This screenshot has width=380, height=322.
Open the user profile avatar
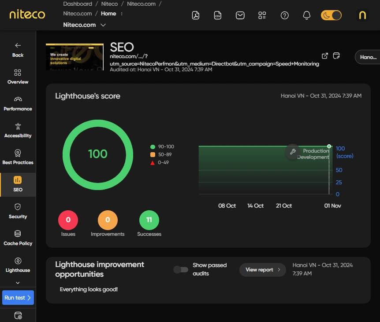tap(362, 15)
